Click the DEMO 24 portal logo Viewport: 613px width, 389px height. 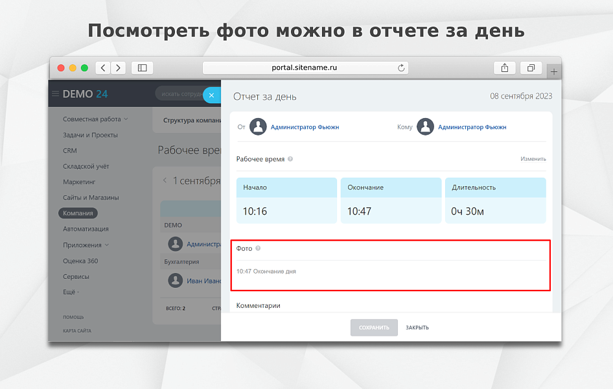85,94
